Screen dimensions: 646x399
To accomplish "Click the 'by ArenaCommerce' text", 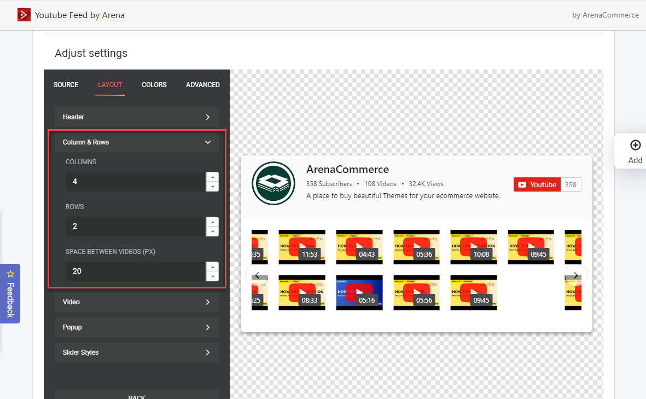I will coord(605,15).
